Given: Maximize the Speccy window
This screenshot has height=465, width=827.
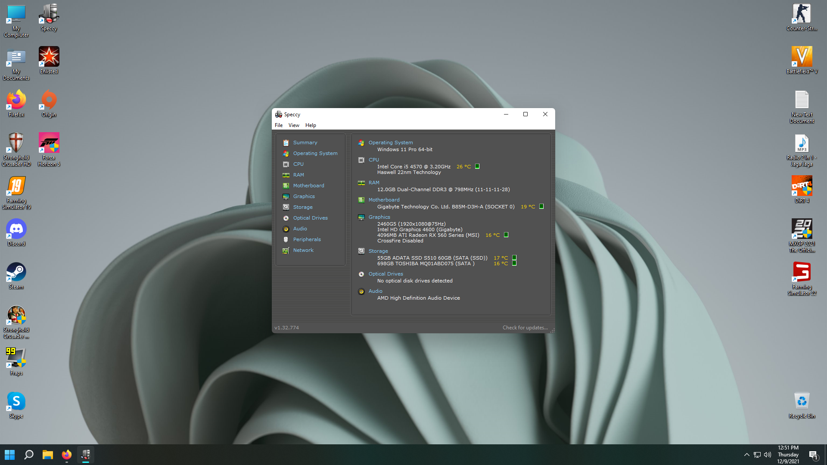Looking at the screenshot, I should point(525,114).
